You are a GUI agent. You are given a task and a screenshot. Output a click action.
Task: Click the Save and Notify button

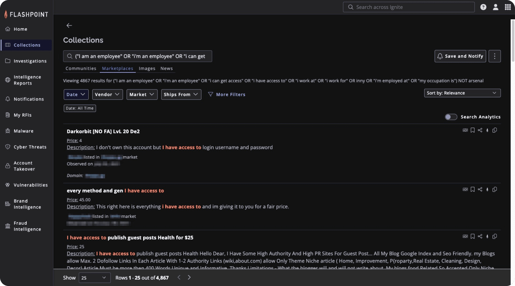[460, 56]
